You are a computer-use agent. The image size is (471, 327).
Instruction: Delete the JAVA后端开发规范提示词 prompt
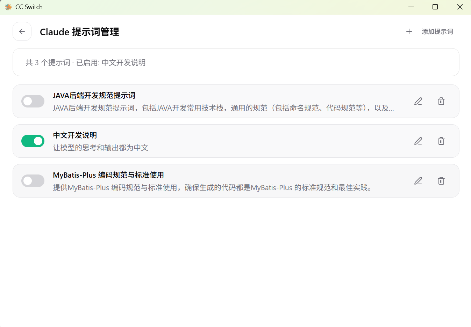coord(441,101)
